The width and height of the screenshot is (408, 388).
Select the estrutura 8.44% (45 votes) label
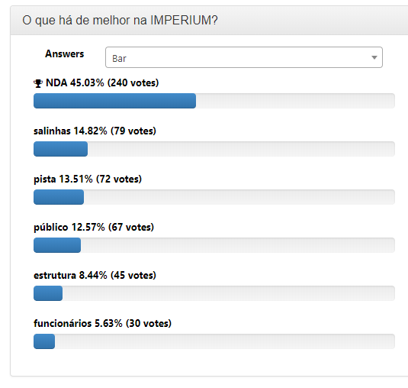[95, 276]
